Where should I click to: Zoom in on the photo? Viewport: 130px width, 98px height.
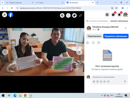pyautogui.click(x=62, y=15)
